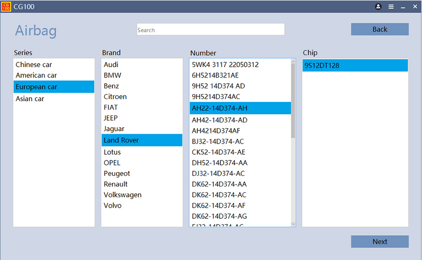Choose American car from Series
This screenshot has height=260, width=422.
point(36,75)
